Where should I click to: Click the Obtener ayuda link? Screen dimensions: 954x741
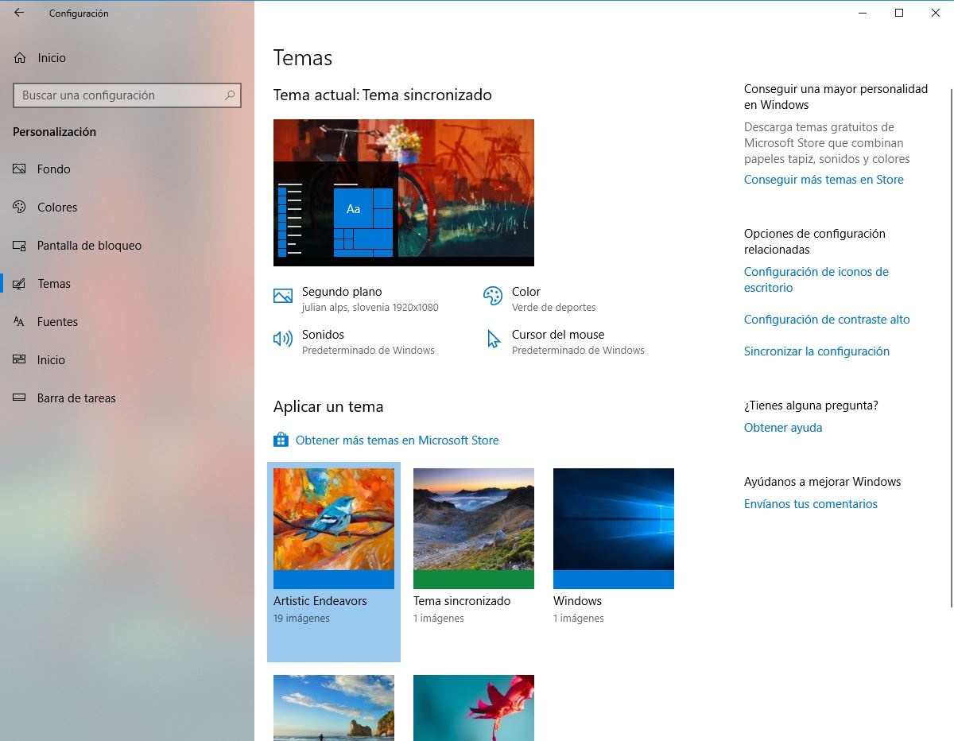tap(783, 428)
